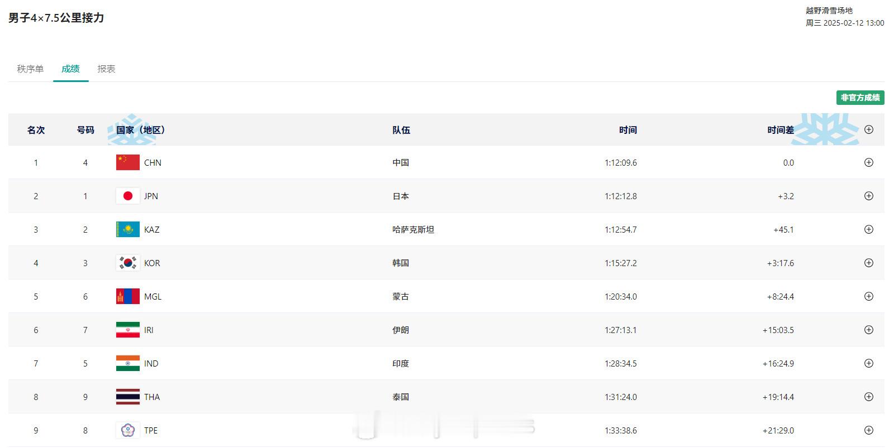Viewport: 889px width, 448px height.
Task: Expand the IND row details
Action: [x=868, y=363]
